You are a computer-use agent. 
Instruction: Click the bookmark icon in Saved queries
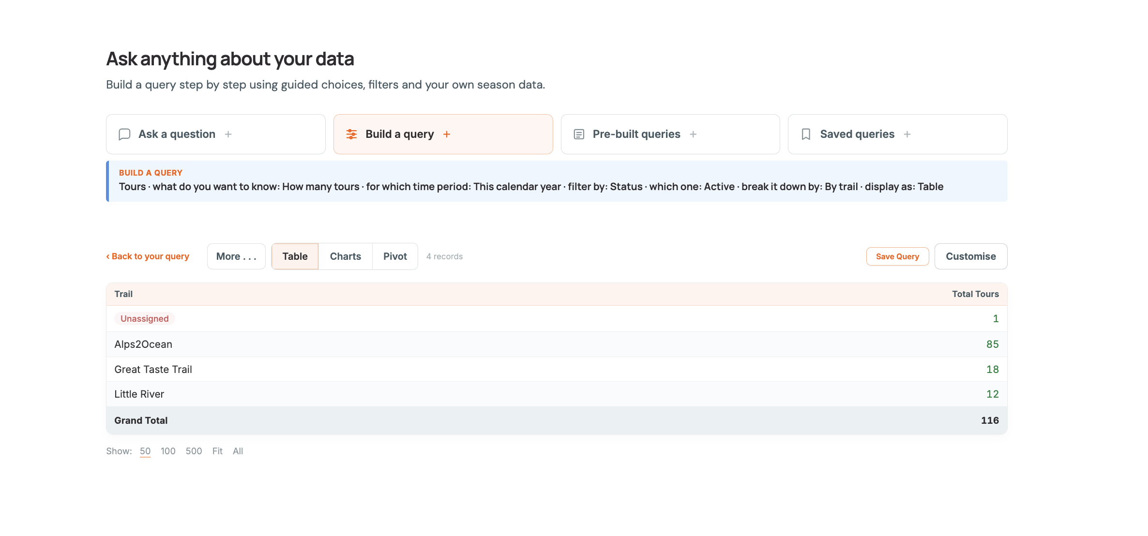click(x=806, y=134)
